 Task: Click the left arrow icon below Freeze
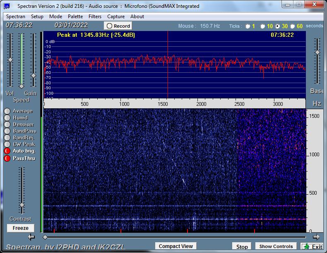point(31,237)
